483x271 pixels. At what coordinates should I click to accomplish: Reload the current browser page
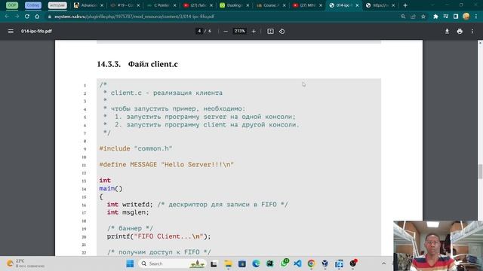pos(27,17)
